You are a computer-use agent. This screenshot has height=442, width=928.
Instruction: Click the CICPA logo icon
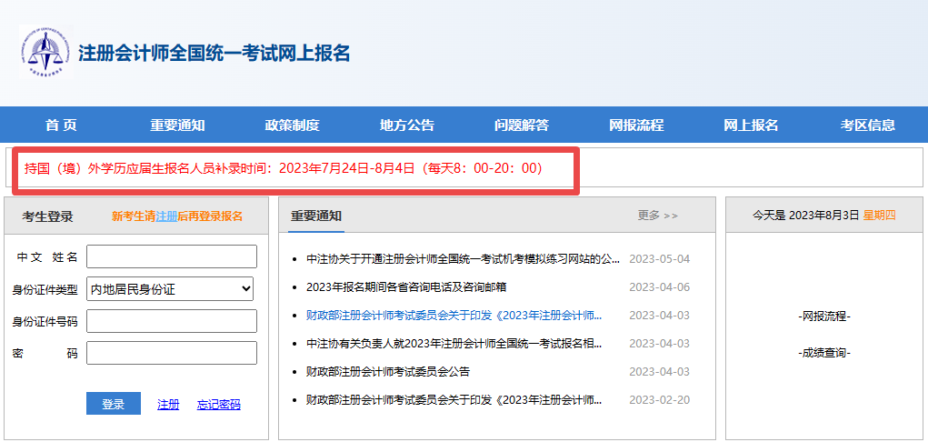pos(45,53)
